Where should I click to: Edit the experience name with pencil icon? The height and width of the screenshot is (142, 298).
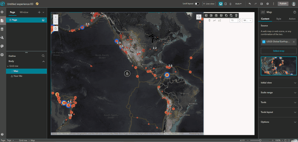(x=37, y=4)
